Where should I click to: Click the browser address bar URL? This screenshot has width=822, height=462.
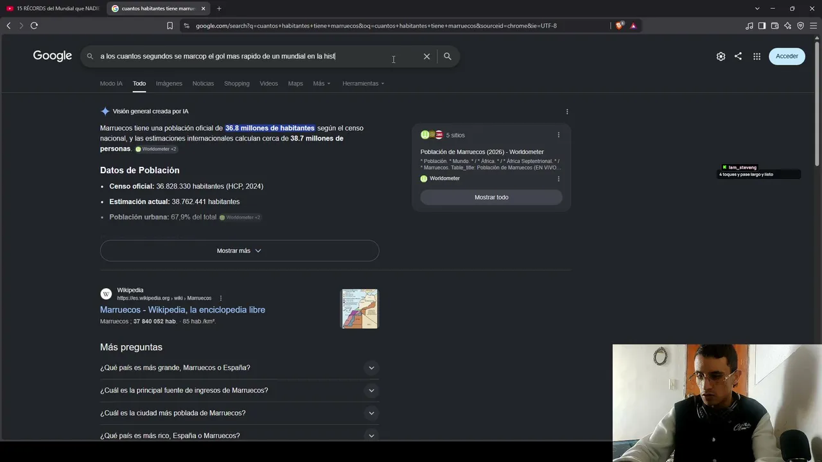pyautogui.click(x=376, y=26)
